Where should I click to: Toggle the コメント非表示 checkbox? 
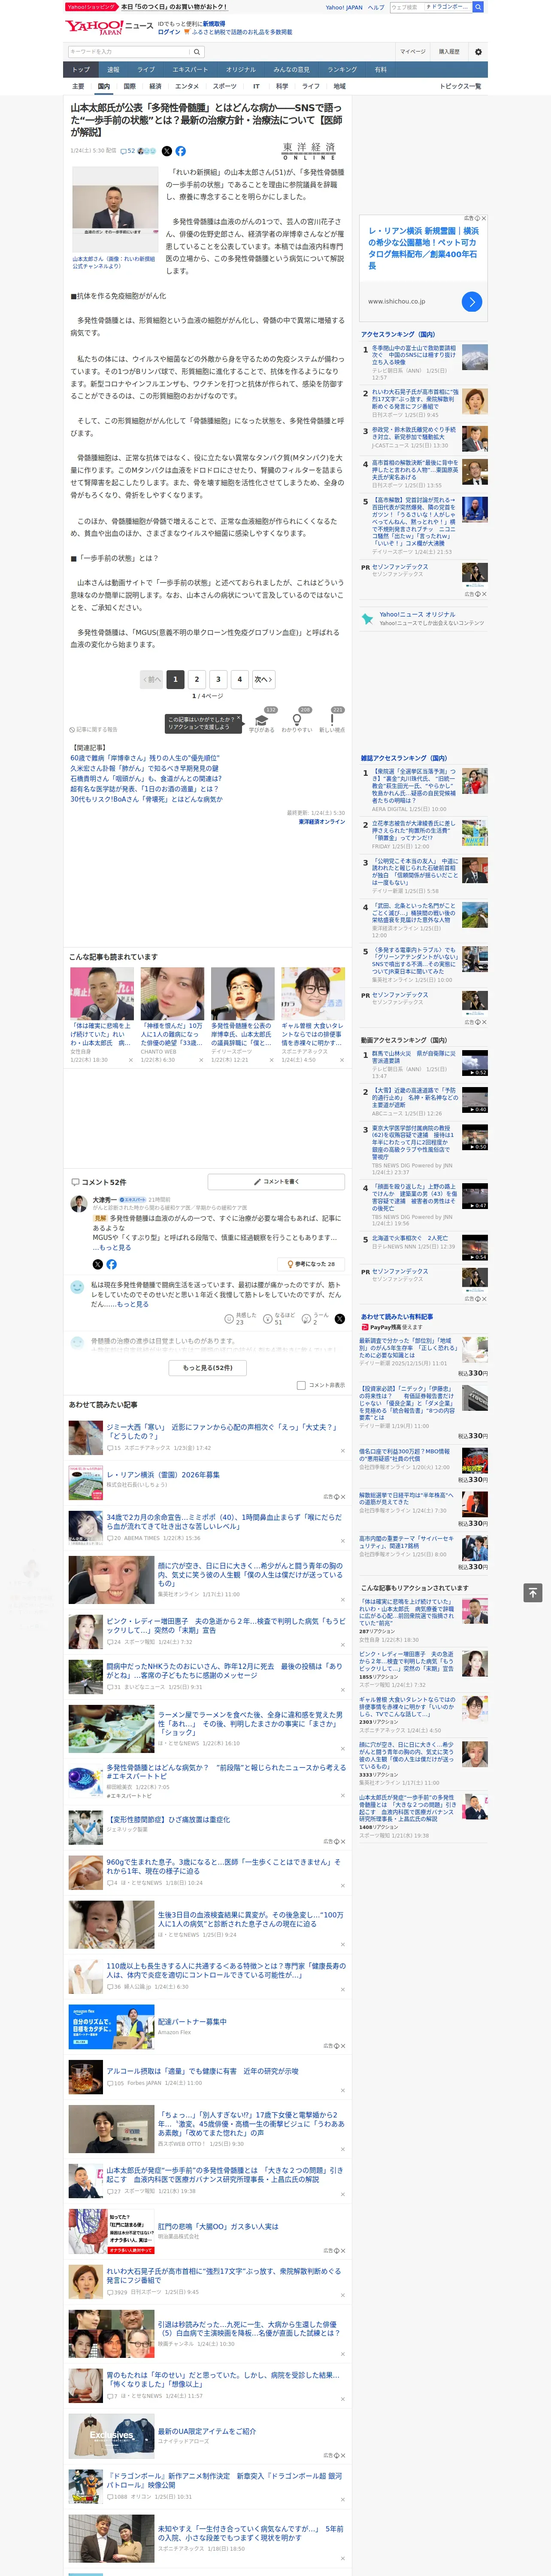(x=301, y=1385)
